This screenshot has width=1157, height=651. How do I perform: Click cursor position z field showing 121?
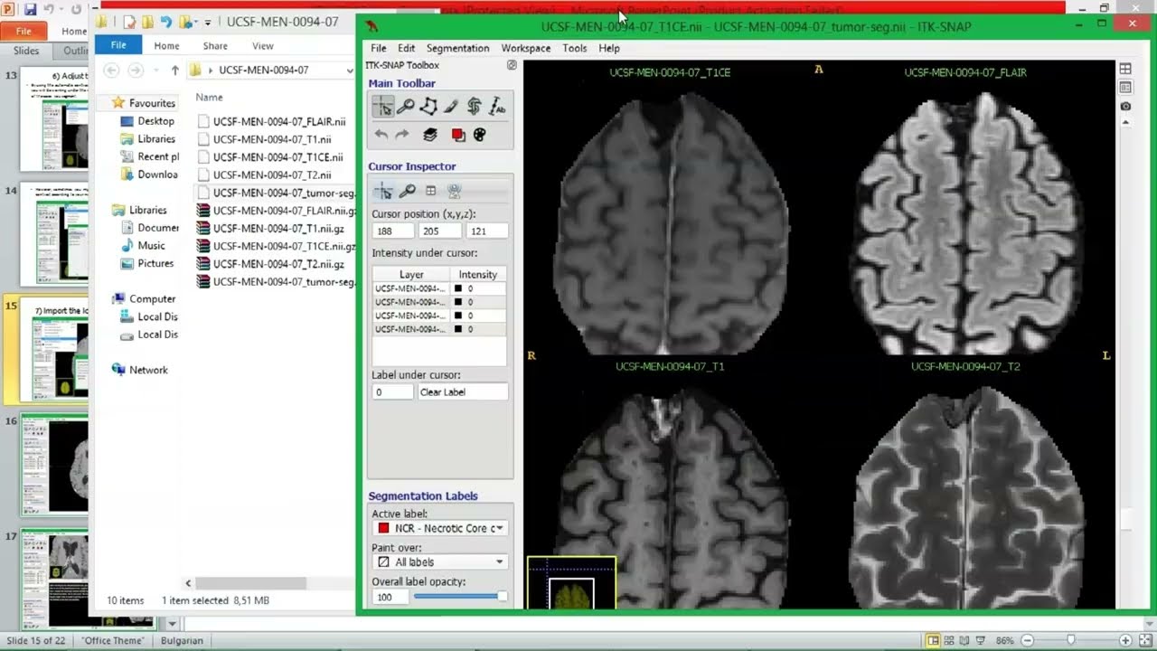click(487, 231)
